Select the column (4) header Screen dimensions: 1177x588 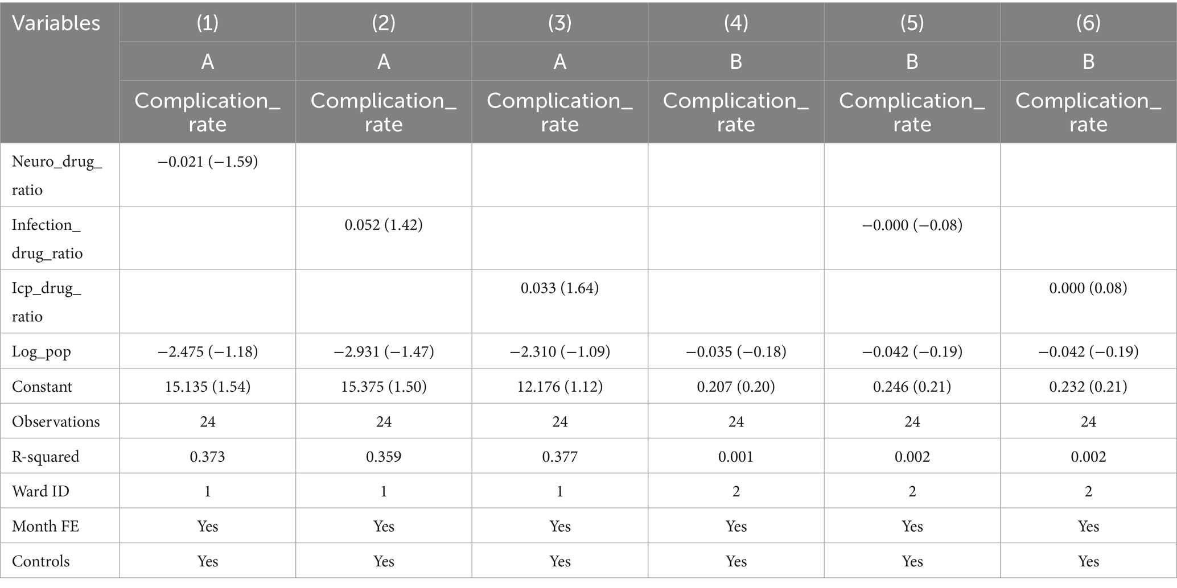point(736,22)
